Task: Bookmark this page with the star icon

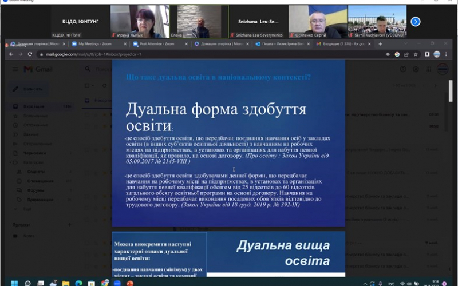Action: [x=416, y=54]
